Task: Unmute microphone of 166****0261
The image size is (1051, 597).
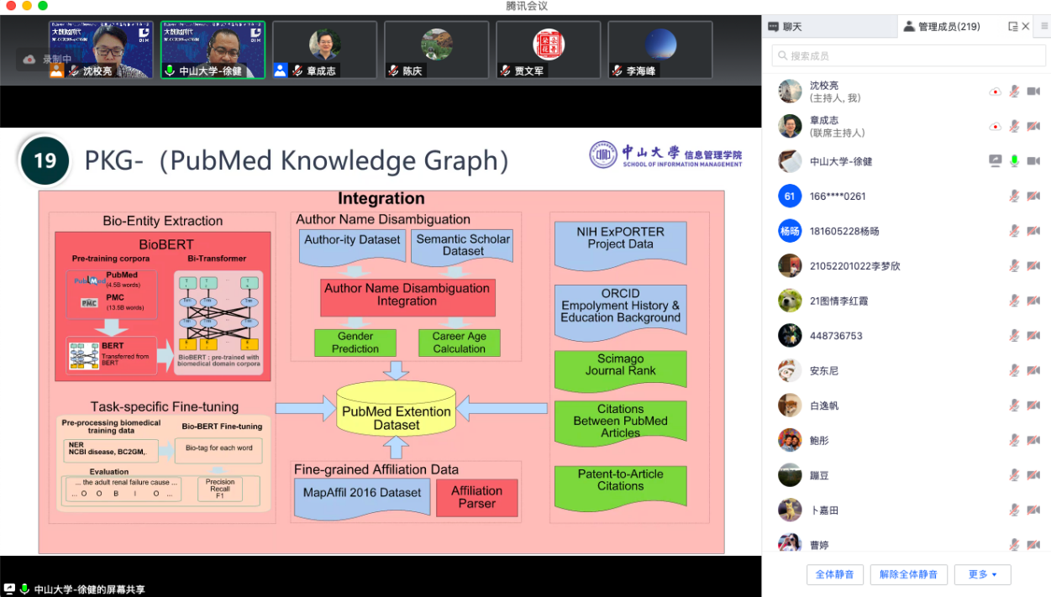Action: tap(1015, 196)
